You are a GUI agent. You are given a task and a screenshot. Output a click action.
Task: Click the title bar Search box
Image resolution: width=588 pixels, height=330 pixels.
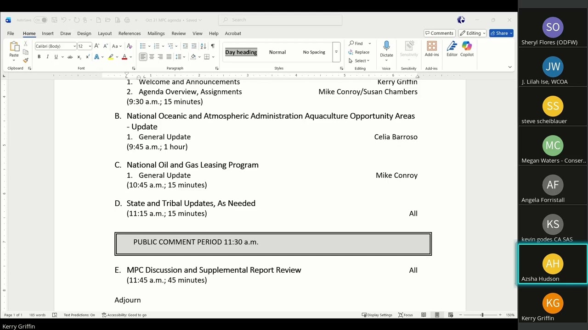280,20
